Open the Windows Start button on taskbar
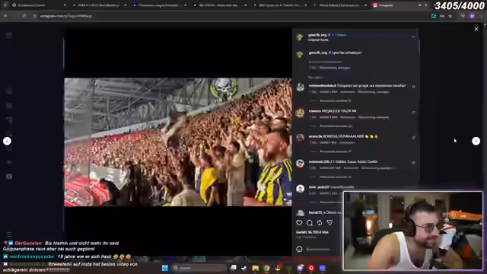Image resolution: width=487 pixels, height=274 pixels. (165, 268)
